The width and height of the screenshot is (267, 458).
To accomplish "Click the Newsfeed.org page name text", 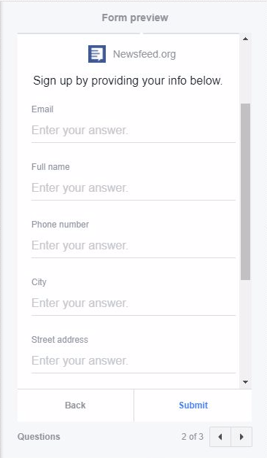I will pos(144,54).
